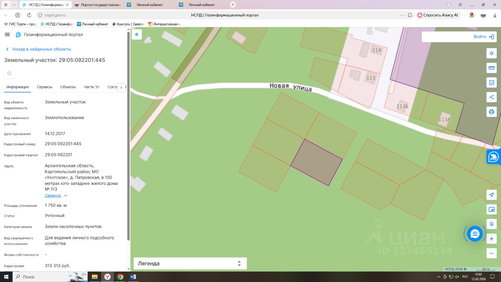Screen dimensions: 501x282
Task: Activate the area selection tool on map
Action: [492, 83]
